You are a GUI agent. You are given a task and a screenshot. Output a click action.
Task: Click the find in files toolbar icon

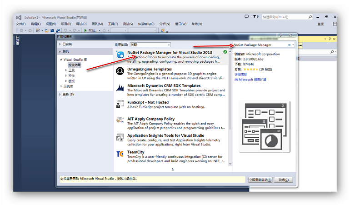coord(163,30)
